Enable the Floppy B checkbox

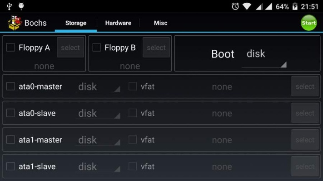pyautogui.click(x=96, y=48)
